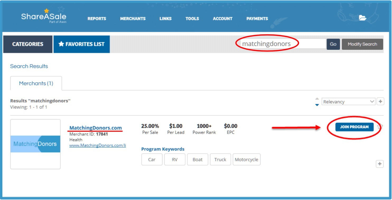Visit the www.MatchingDonors.com URL link

tap(98, 145)
